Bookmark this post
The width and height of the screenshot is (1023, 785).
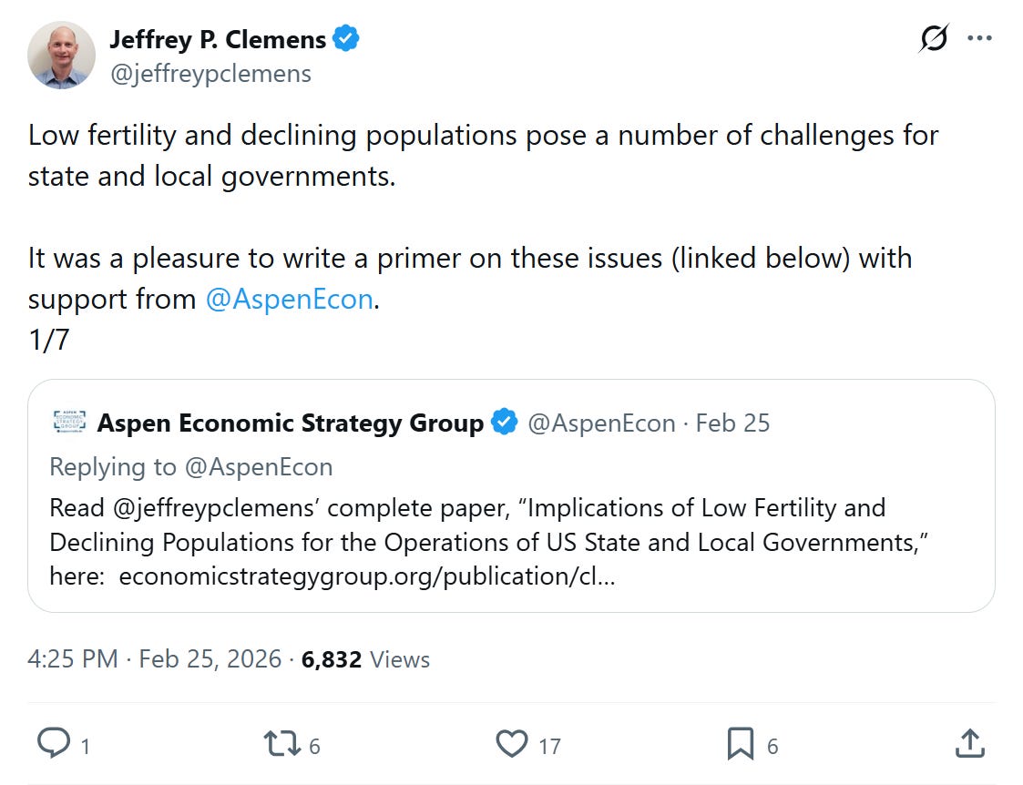click(x=740, y=744)
